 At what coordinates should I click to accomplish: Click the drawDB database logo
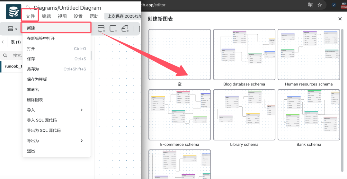click(13, 12)
